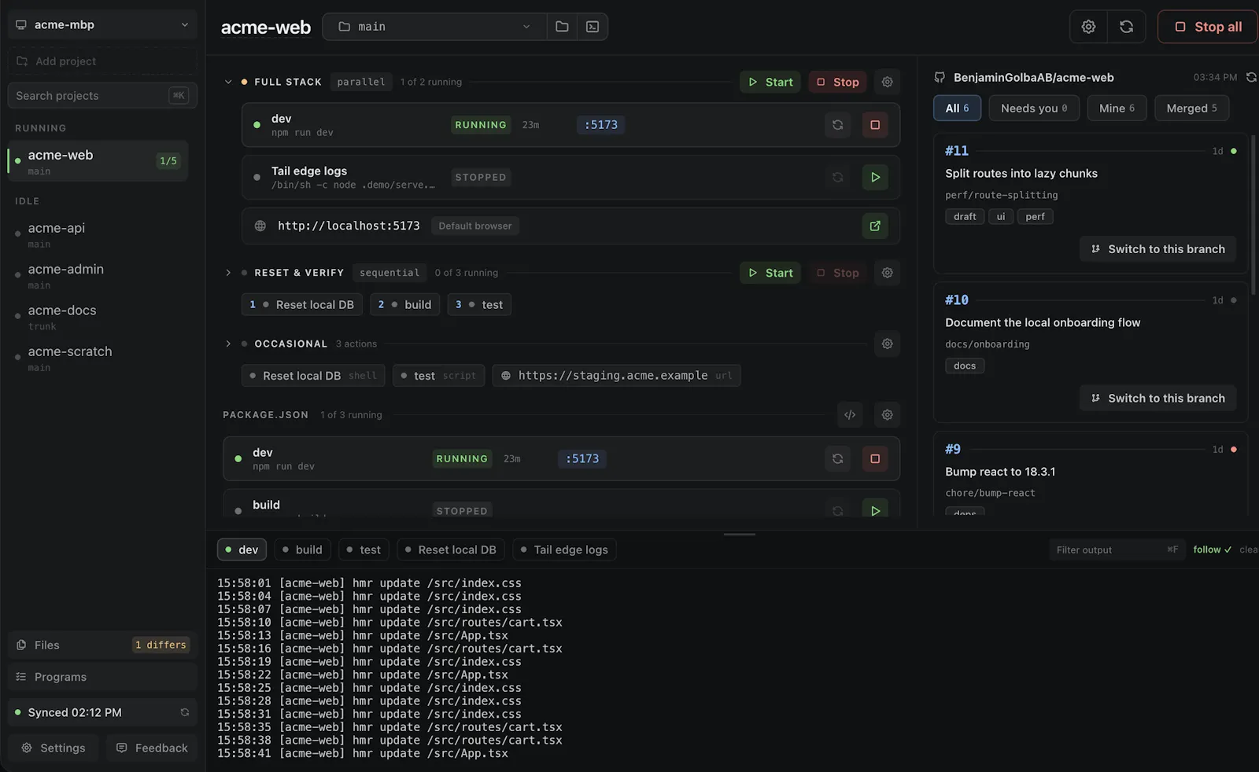The height and width of the screenshot is (772, 1259).
Task: Stop the dev process in Full Stack
Action: tap(875, 125)
